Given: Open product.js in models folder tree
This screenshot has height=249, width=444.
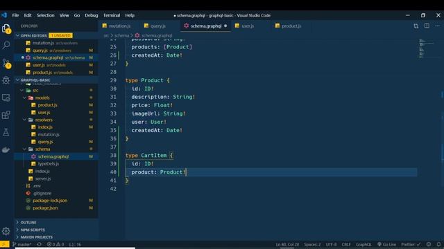Looking at the screenshot, I should (47, 105).
